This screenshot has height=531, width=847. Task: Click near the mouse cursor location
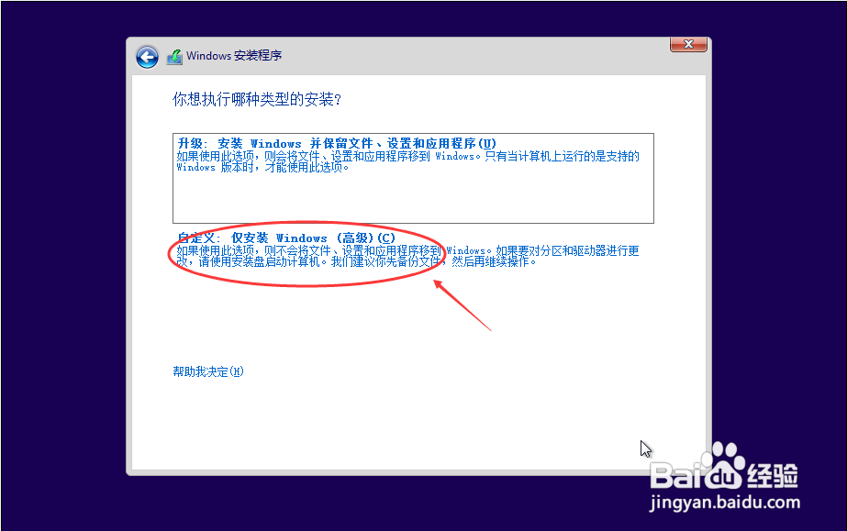coord(644,448)
